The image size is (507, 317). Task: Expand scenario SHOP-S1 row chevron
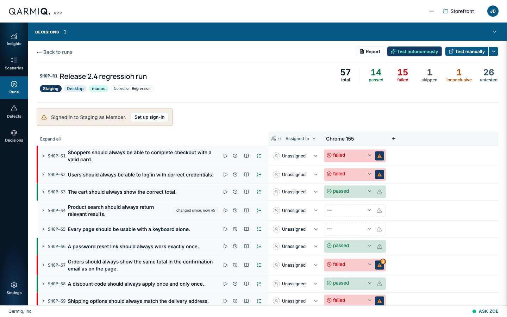(43, 156)
